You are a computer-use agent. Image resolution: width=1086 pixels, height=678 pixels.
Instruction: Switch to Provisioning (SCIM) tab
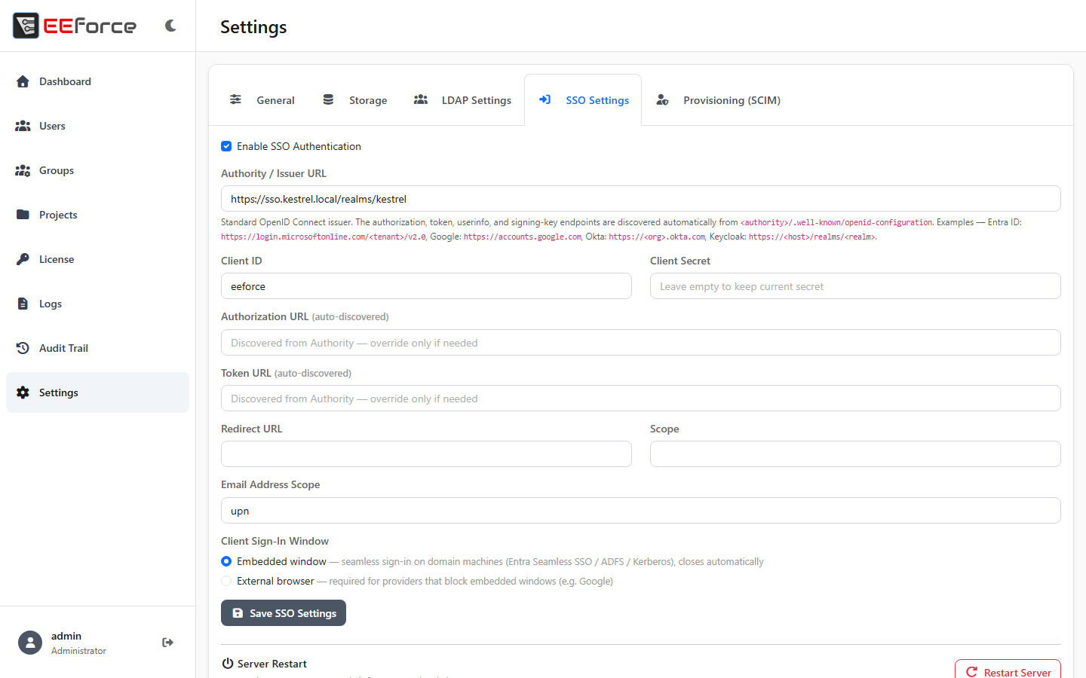pos(718,100)
